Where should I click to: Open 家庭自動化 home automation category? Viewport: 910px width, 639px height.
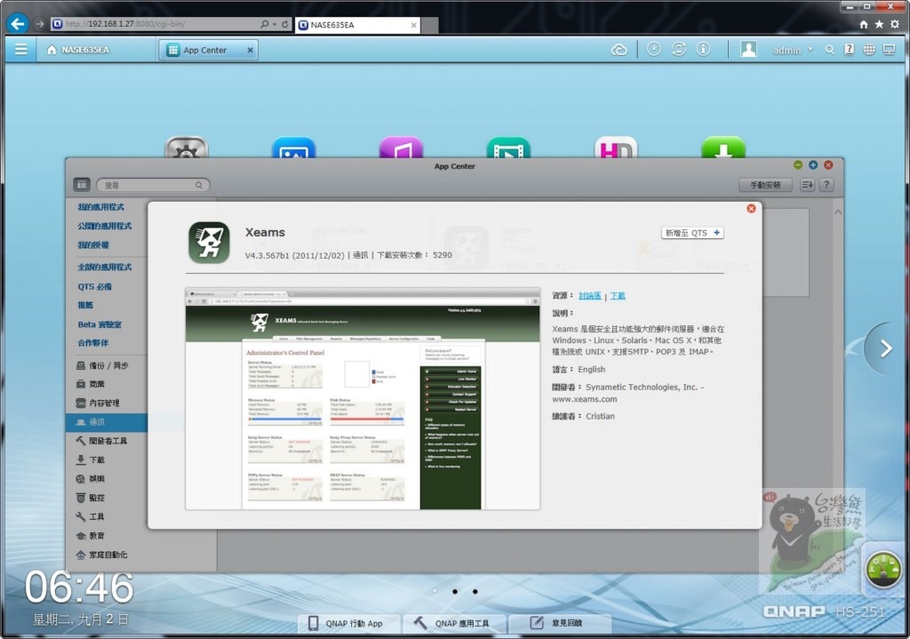[101, 555]
